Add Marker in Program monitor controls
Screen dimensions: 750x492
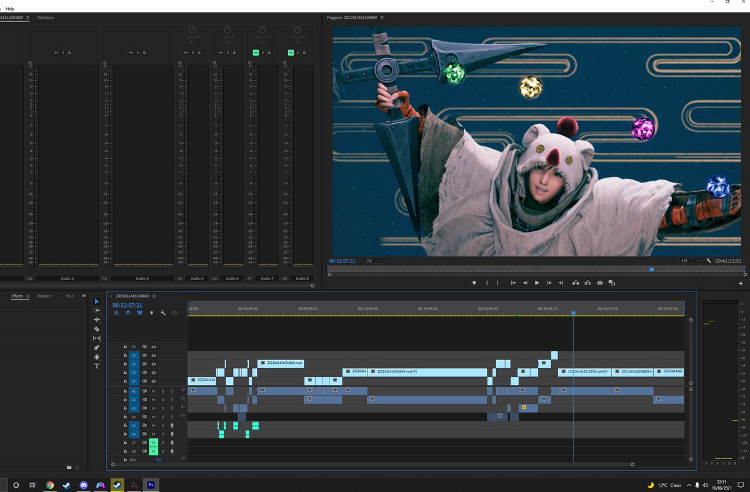[474, 283]
